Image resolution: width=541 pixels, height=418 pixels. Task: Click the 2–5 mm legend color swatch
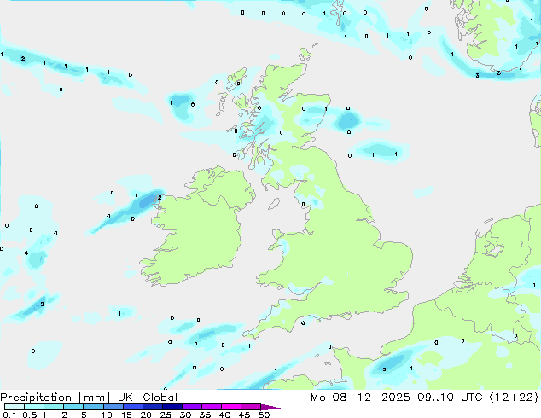[x=73, y=407]
